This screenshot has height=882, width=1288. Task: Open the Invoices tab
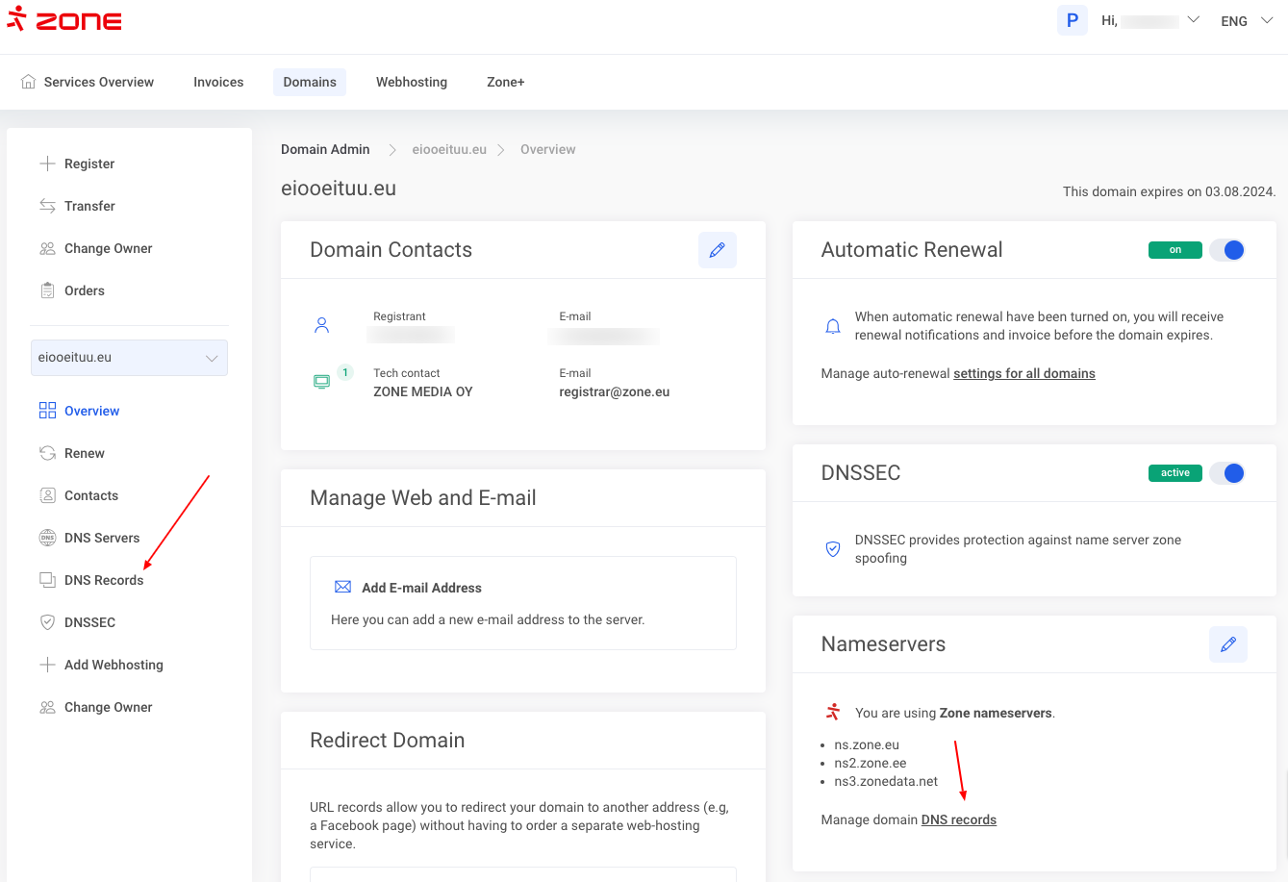218,82
